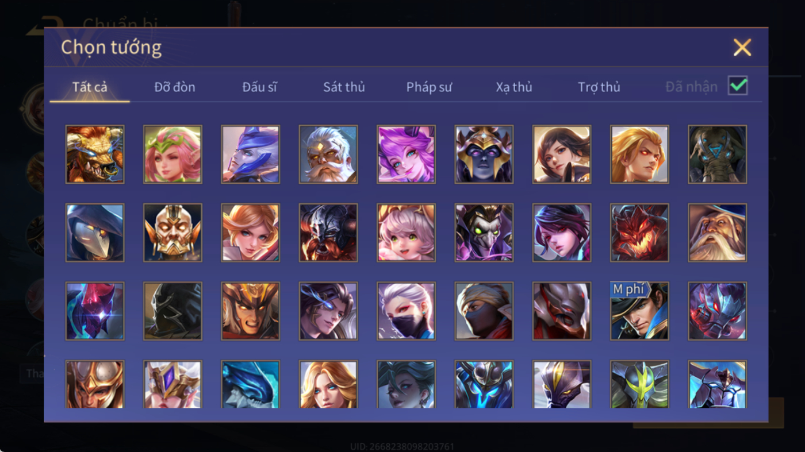The image size is (805, 452).
Task: Pick the pink-haired elf girl with leaf crown
Action: 172,154
